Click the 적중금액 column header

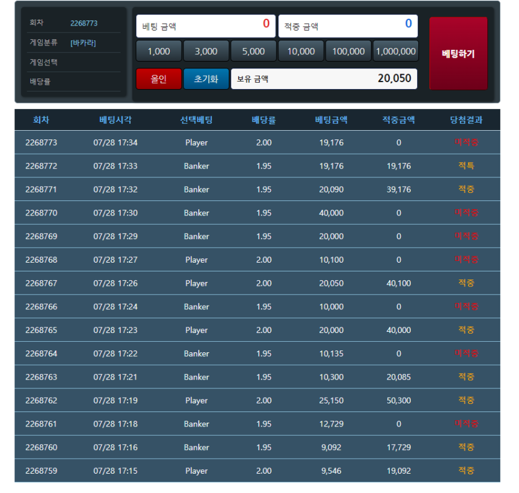point(399,120)
